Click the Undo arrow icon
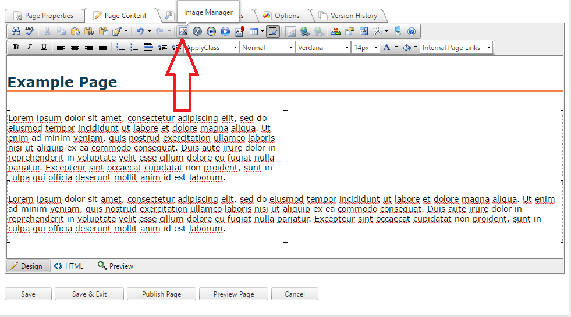 pyautogui.click(x=140, y=32)
